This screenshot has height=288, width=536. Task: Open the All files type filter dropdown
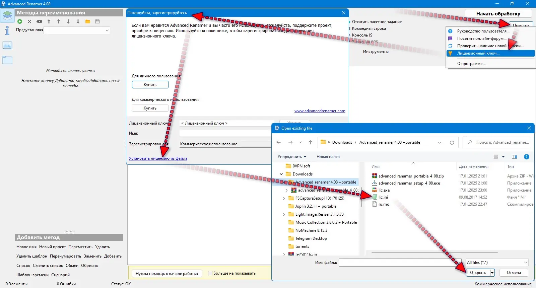pos(497,263)
